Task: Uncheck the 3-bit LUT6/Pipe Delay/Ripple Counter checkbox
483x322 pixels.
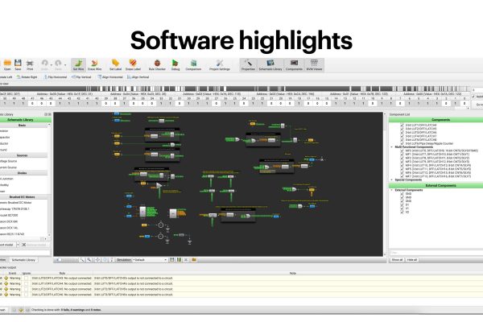Action: 402,143
